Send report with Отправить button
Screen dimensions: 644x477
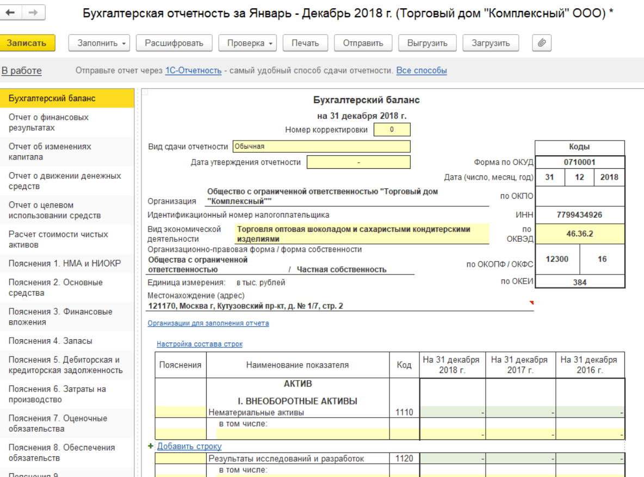pyautogui.click(x=363, y=43)
